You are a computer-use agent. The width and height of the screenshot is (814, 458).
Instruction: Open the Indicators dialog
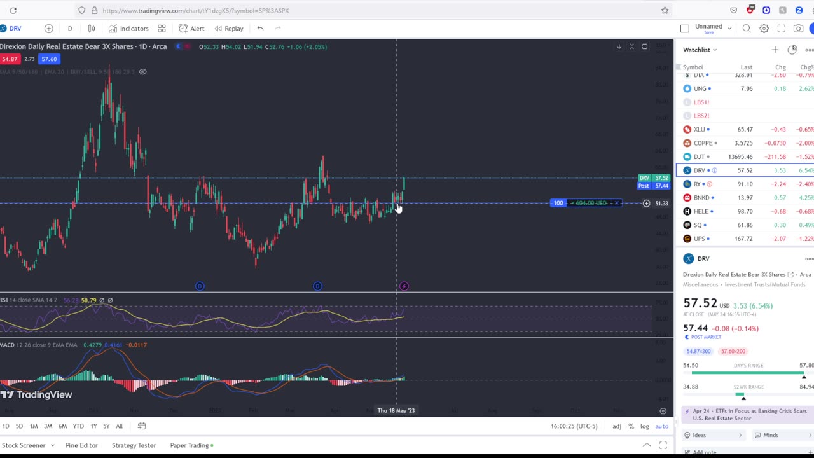click(x=128, y=28)
